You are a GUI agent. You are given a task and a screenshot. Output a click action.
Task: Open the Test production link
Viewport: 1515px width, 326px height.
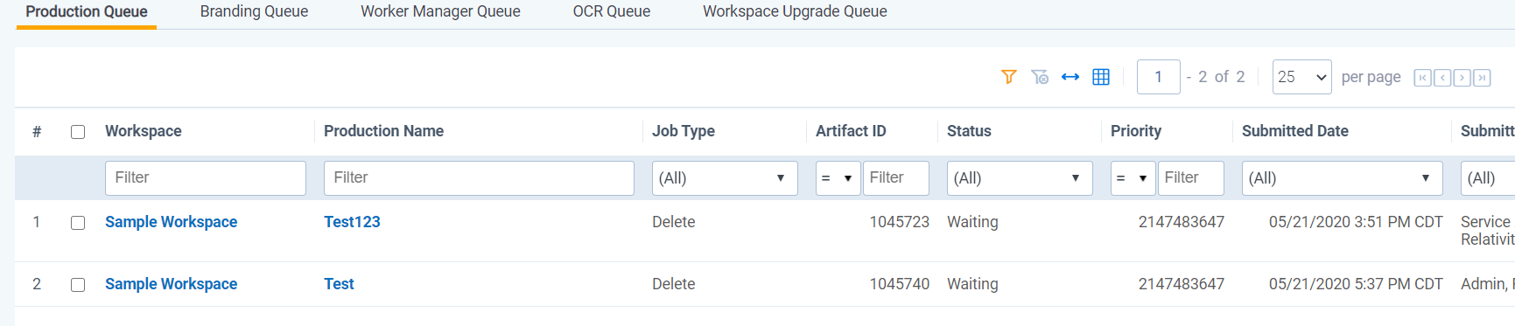point(339,284)
